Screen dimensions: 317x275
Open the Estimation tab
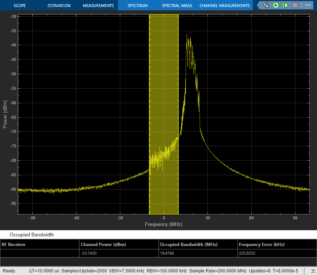[x=59, y=6]
